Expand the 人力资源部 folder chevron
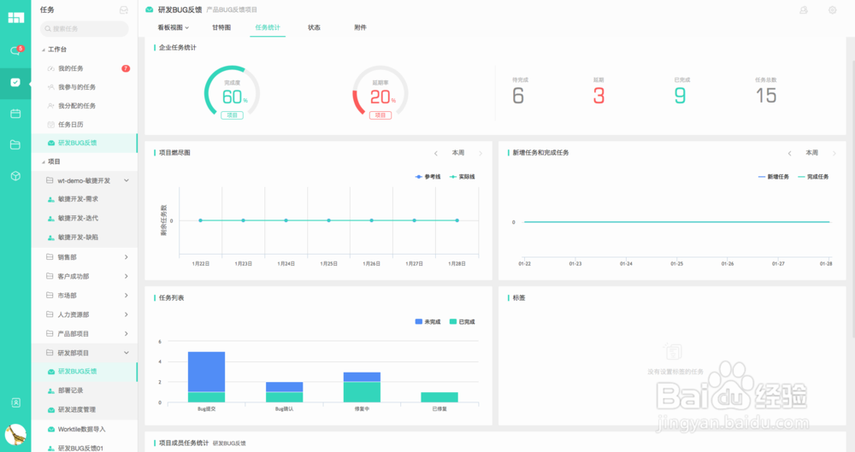Viewport: 855px width, 452px height. [x=126, y=314]
